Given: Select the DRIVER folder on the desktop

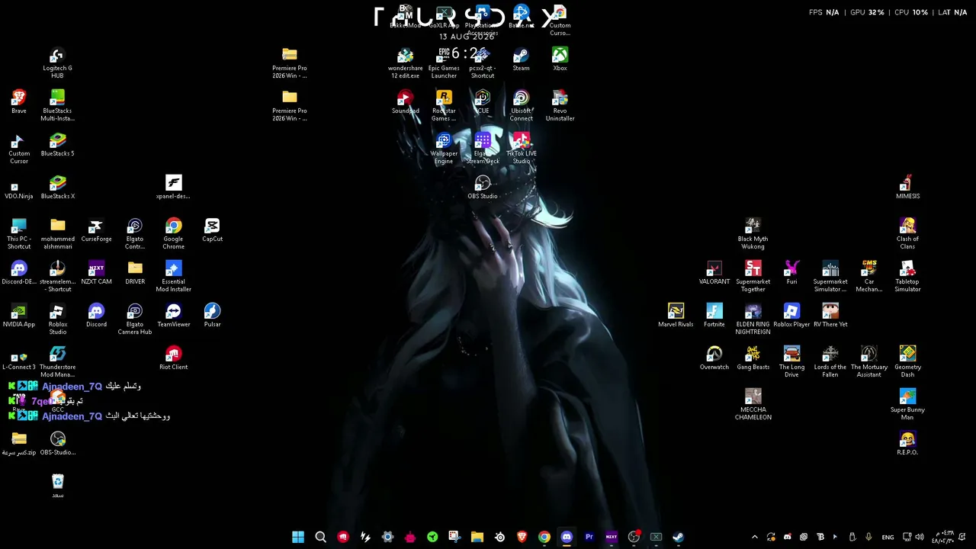Looking at the screenshot, I should click(x=135, y=273).
